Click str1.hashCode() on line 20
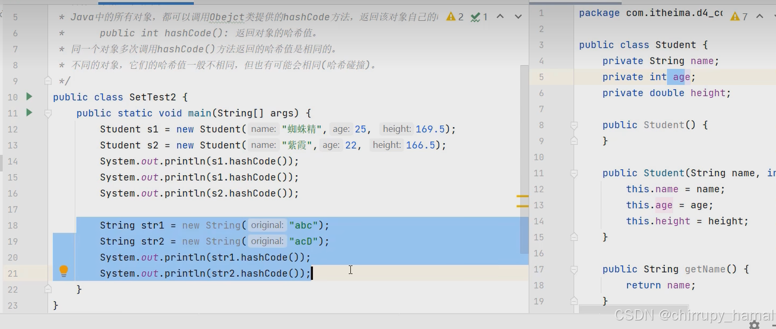Image resolution: width=776 pixels, height=329 pixels. [x=258, y=257]
